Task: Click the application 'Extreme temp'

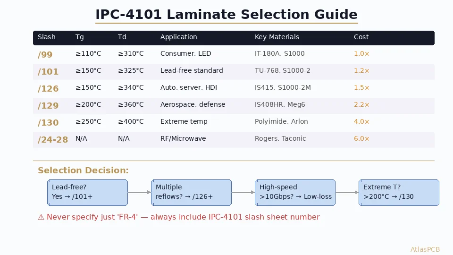Action: click(x=184, y=121)
